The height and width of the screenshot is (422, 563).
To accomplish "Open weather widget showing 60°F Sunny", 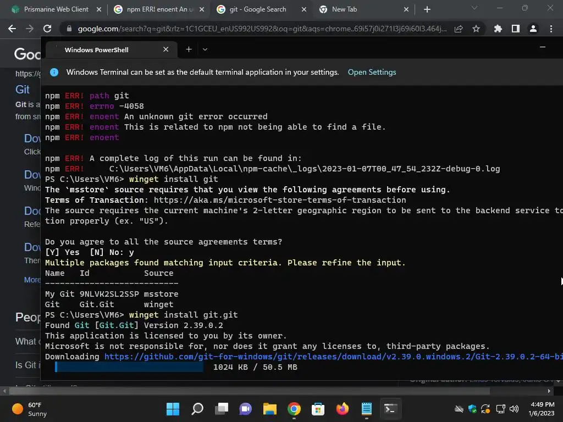I will click(x=30, y=409).
